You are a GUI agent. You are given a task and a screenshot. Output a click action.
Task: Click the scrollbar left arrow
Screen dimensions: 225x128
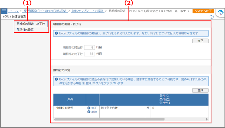[54, 119]
